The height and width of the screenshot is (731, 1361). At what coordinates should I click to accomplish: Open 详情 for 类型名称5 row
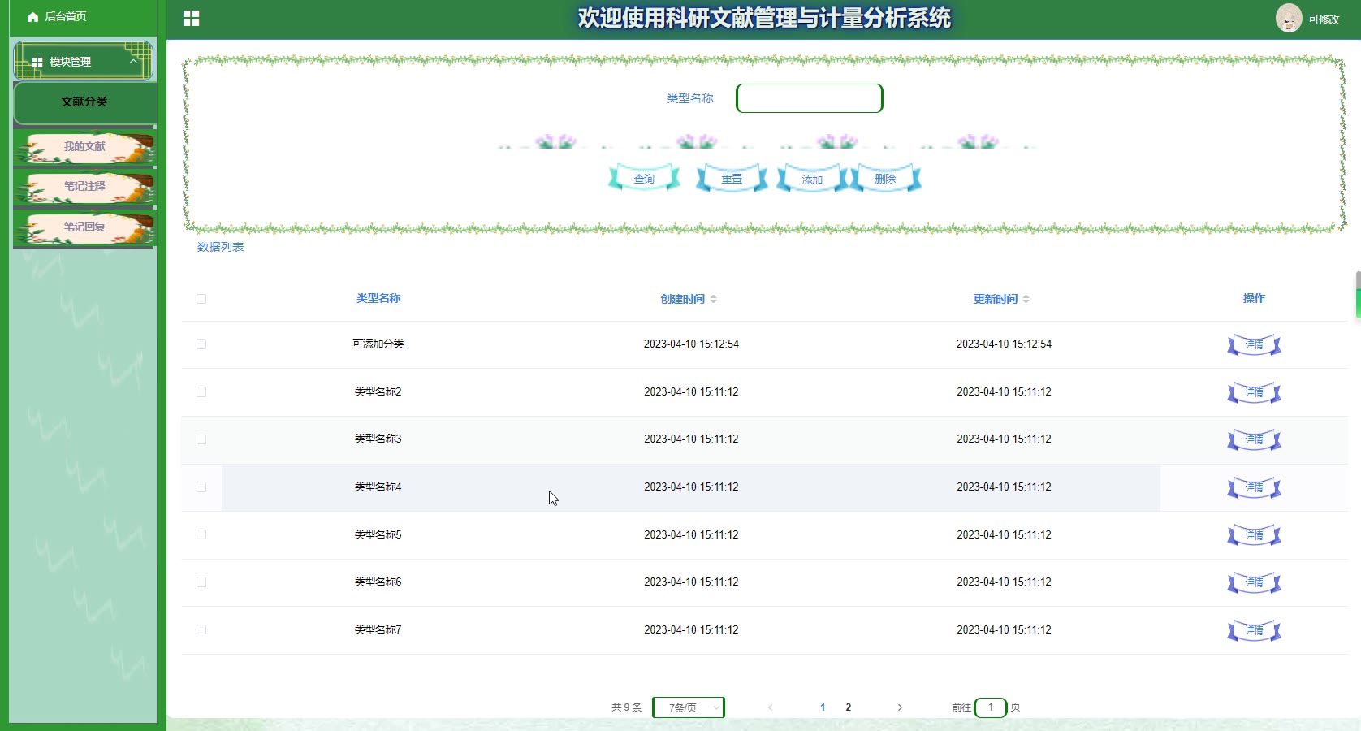tap(1254, 535)
